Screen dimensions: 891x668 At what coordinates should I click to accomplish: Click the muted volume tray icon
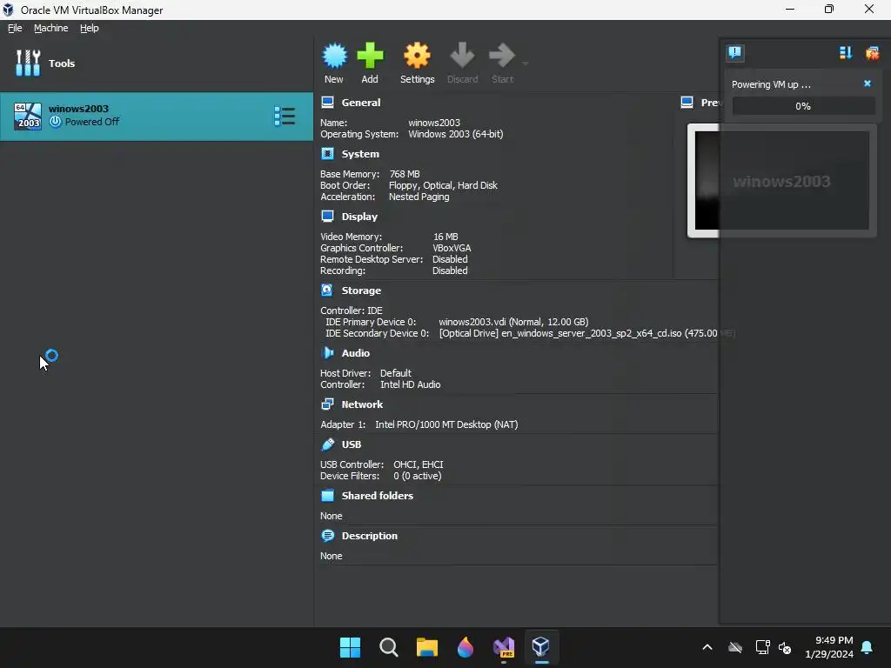click(785, 647)
